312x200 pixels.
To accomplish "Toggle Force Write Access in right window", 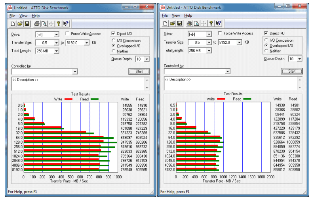I will [x=220, y=33].
